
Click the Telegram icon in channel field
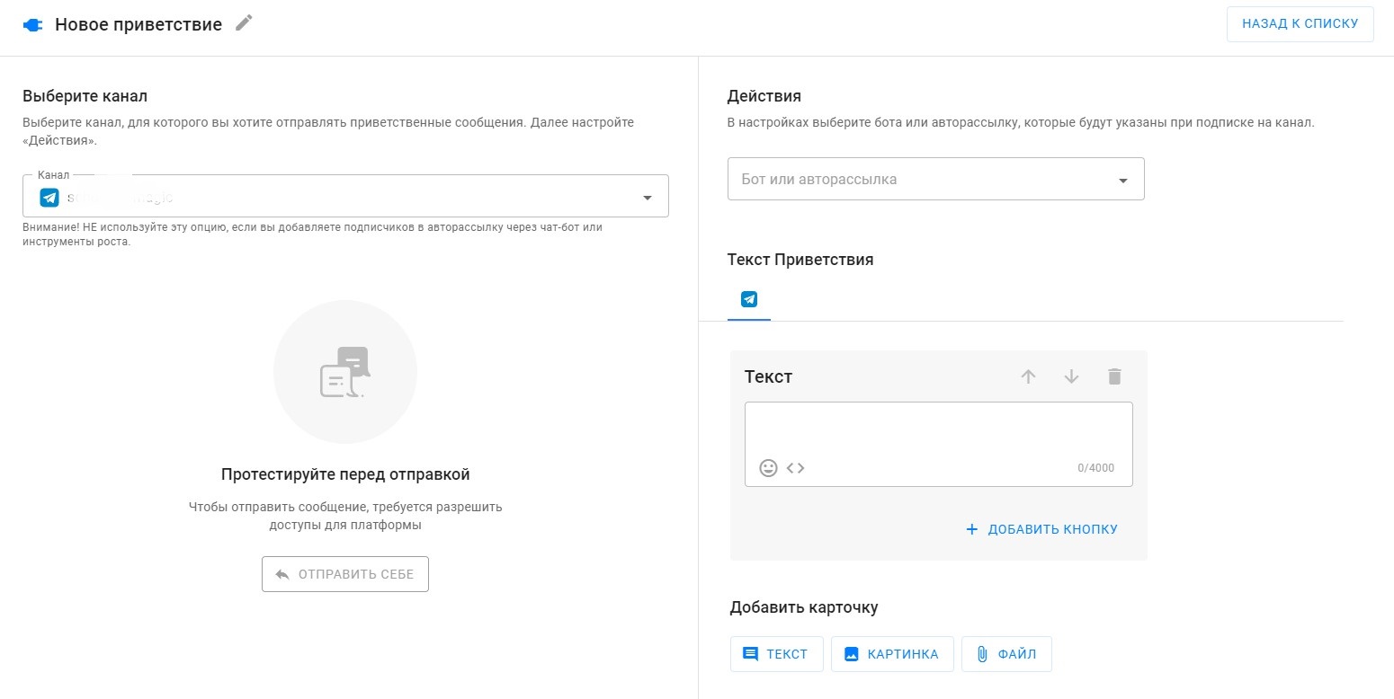pos(49,198)
